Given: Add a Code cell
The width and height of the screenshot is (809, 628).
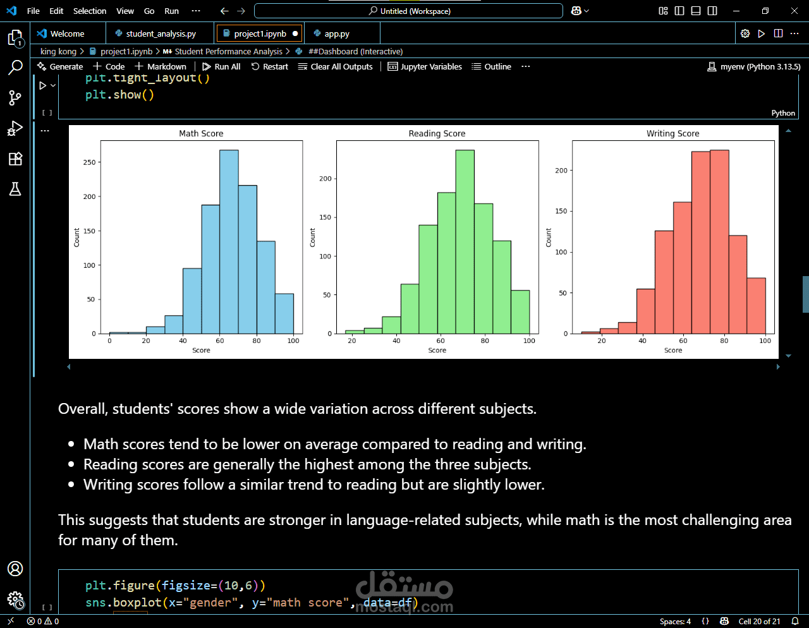Looking at the screenshot, I should (x=109, y=66).
